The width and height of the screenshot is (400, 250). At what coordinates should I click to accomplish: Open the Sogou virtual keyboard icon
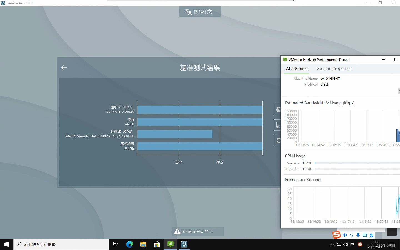(x=365, y=235)
